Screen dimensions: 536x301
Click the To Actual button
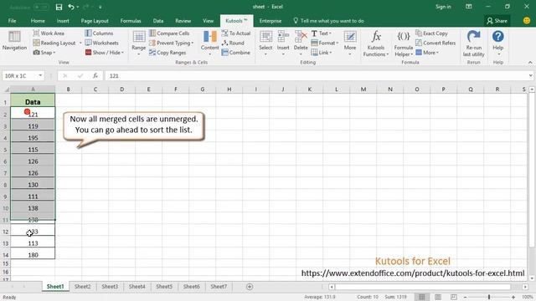coord(236,33)
